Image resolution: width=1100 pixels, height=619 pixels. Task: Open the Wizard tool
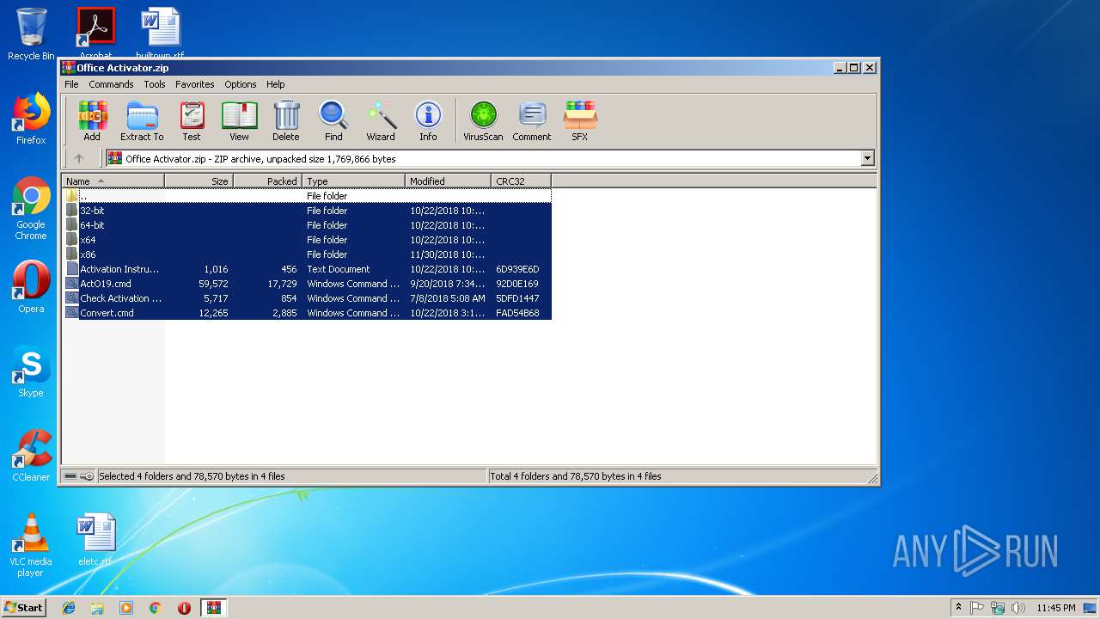pos(381,120)
